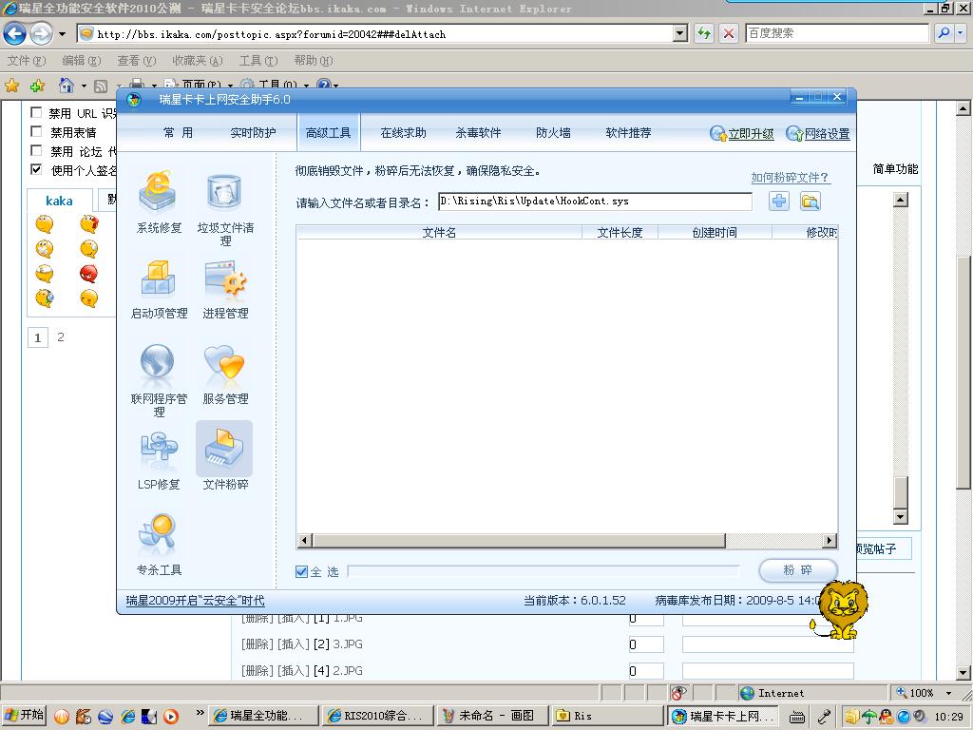Open the 联网程序管理 network programs tool

(x=159, y=379)
